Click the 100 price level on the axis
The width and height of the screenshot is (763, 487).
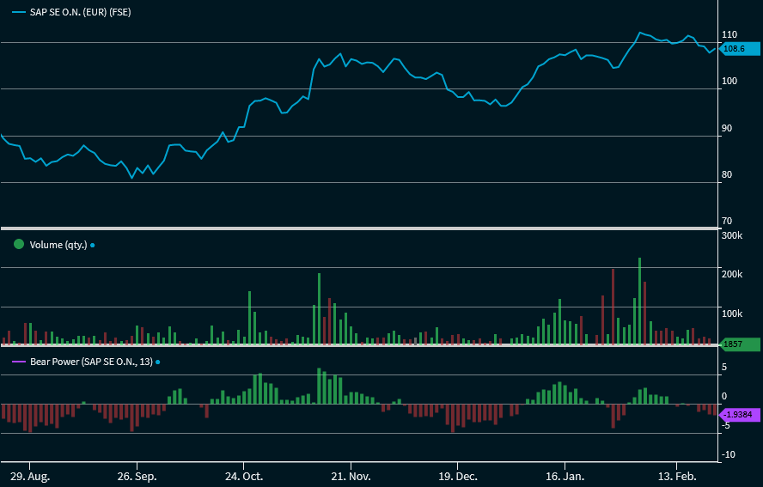[730, 82]
